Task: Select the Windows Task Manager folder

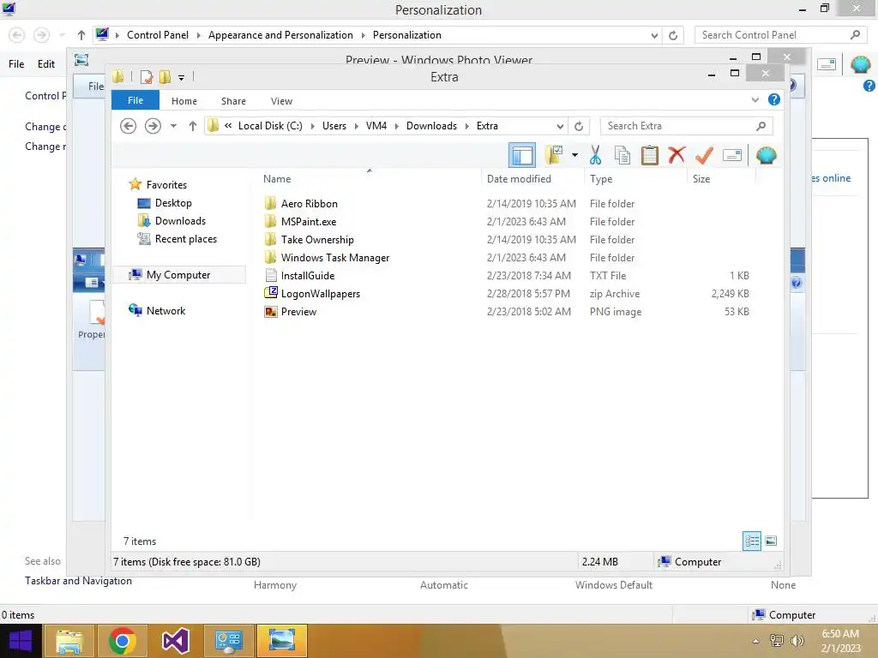Action: [335, 257]
